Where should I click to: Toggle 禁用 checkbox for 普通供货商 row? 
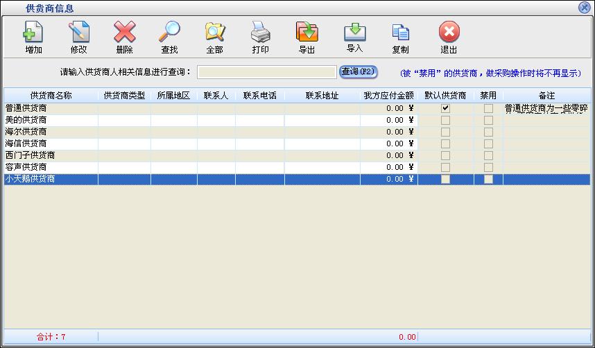488,108
